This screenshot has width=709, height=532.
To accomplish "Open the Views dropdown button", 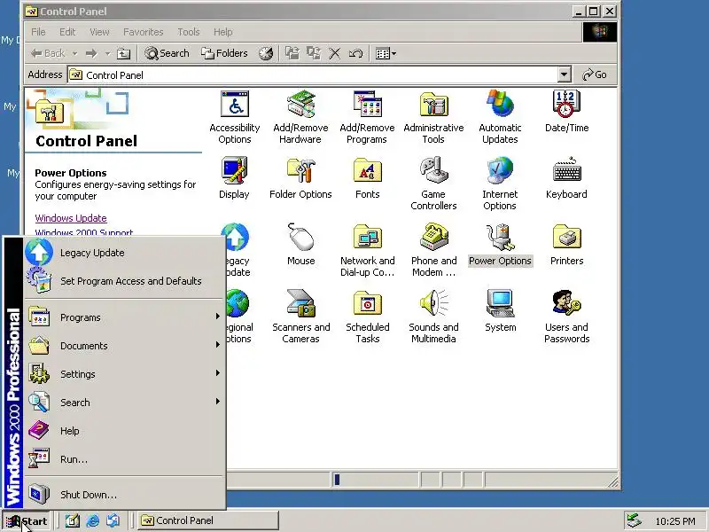I will (386, 53).
